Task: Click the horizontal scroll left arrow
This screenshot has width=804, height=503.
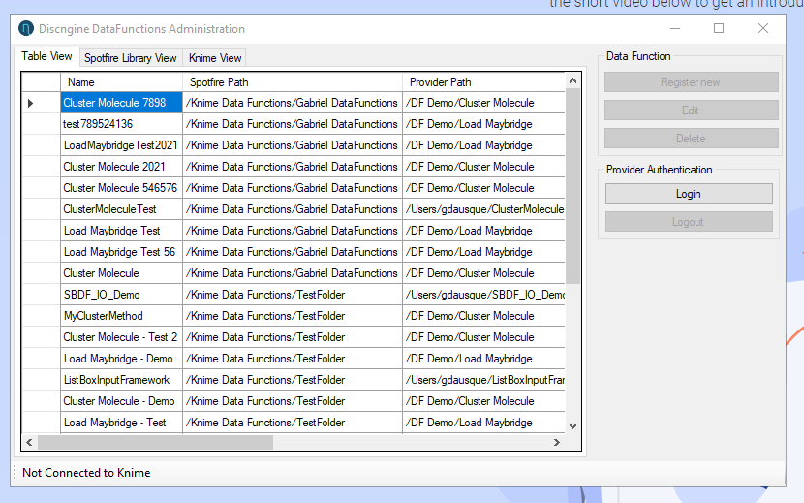Action: pos(29,443)
